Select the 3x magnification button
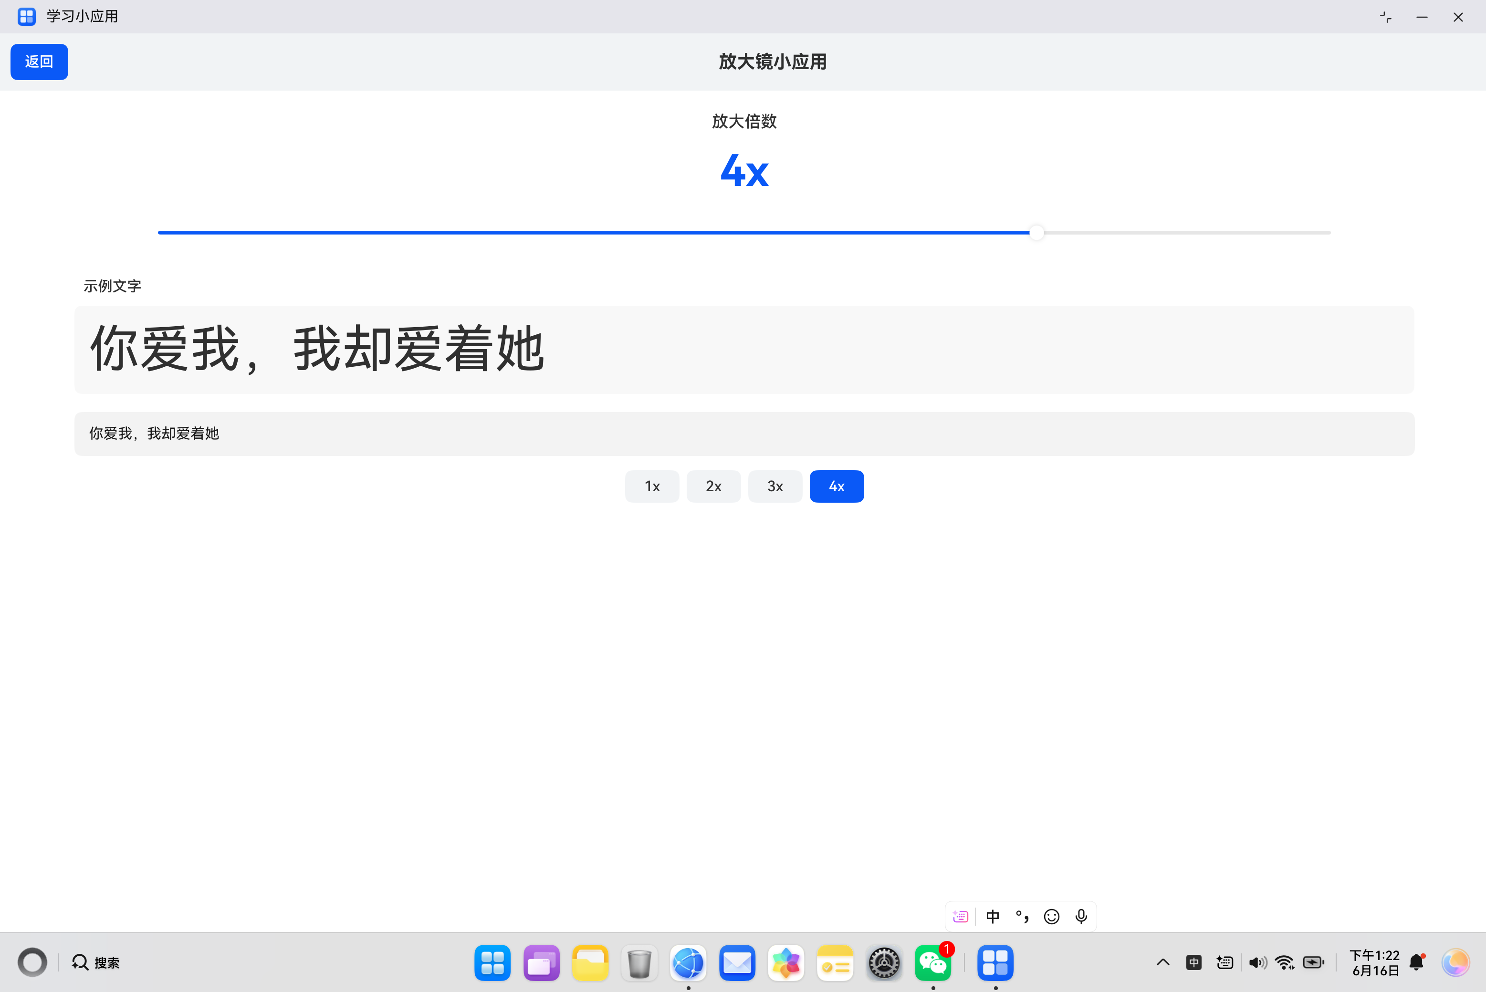 click(x=774, y=486)
